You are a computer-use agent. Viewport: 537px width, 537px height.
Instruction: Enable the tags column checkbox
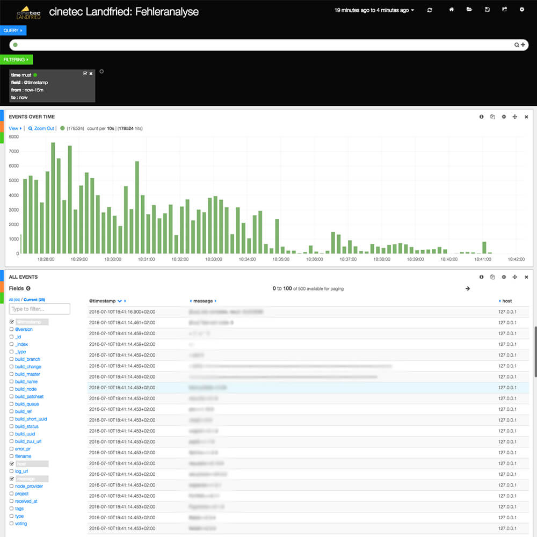[x=12, y=509]
